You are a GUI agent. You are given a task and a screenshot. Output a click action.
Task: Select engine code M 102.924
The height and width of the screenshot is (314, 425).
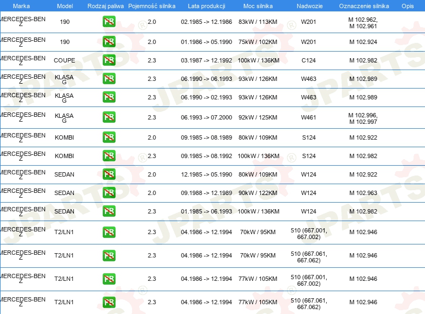click(363, 42)
